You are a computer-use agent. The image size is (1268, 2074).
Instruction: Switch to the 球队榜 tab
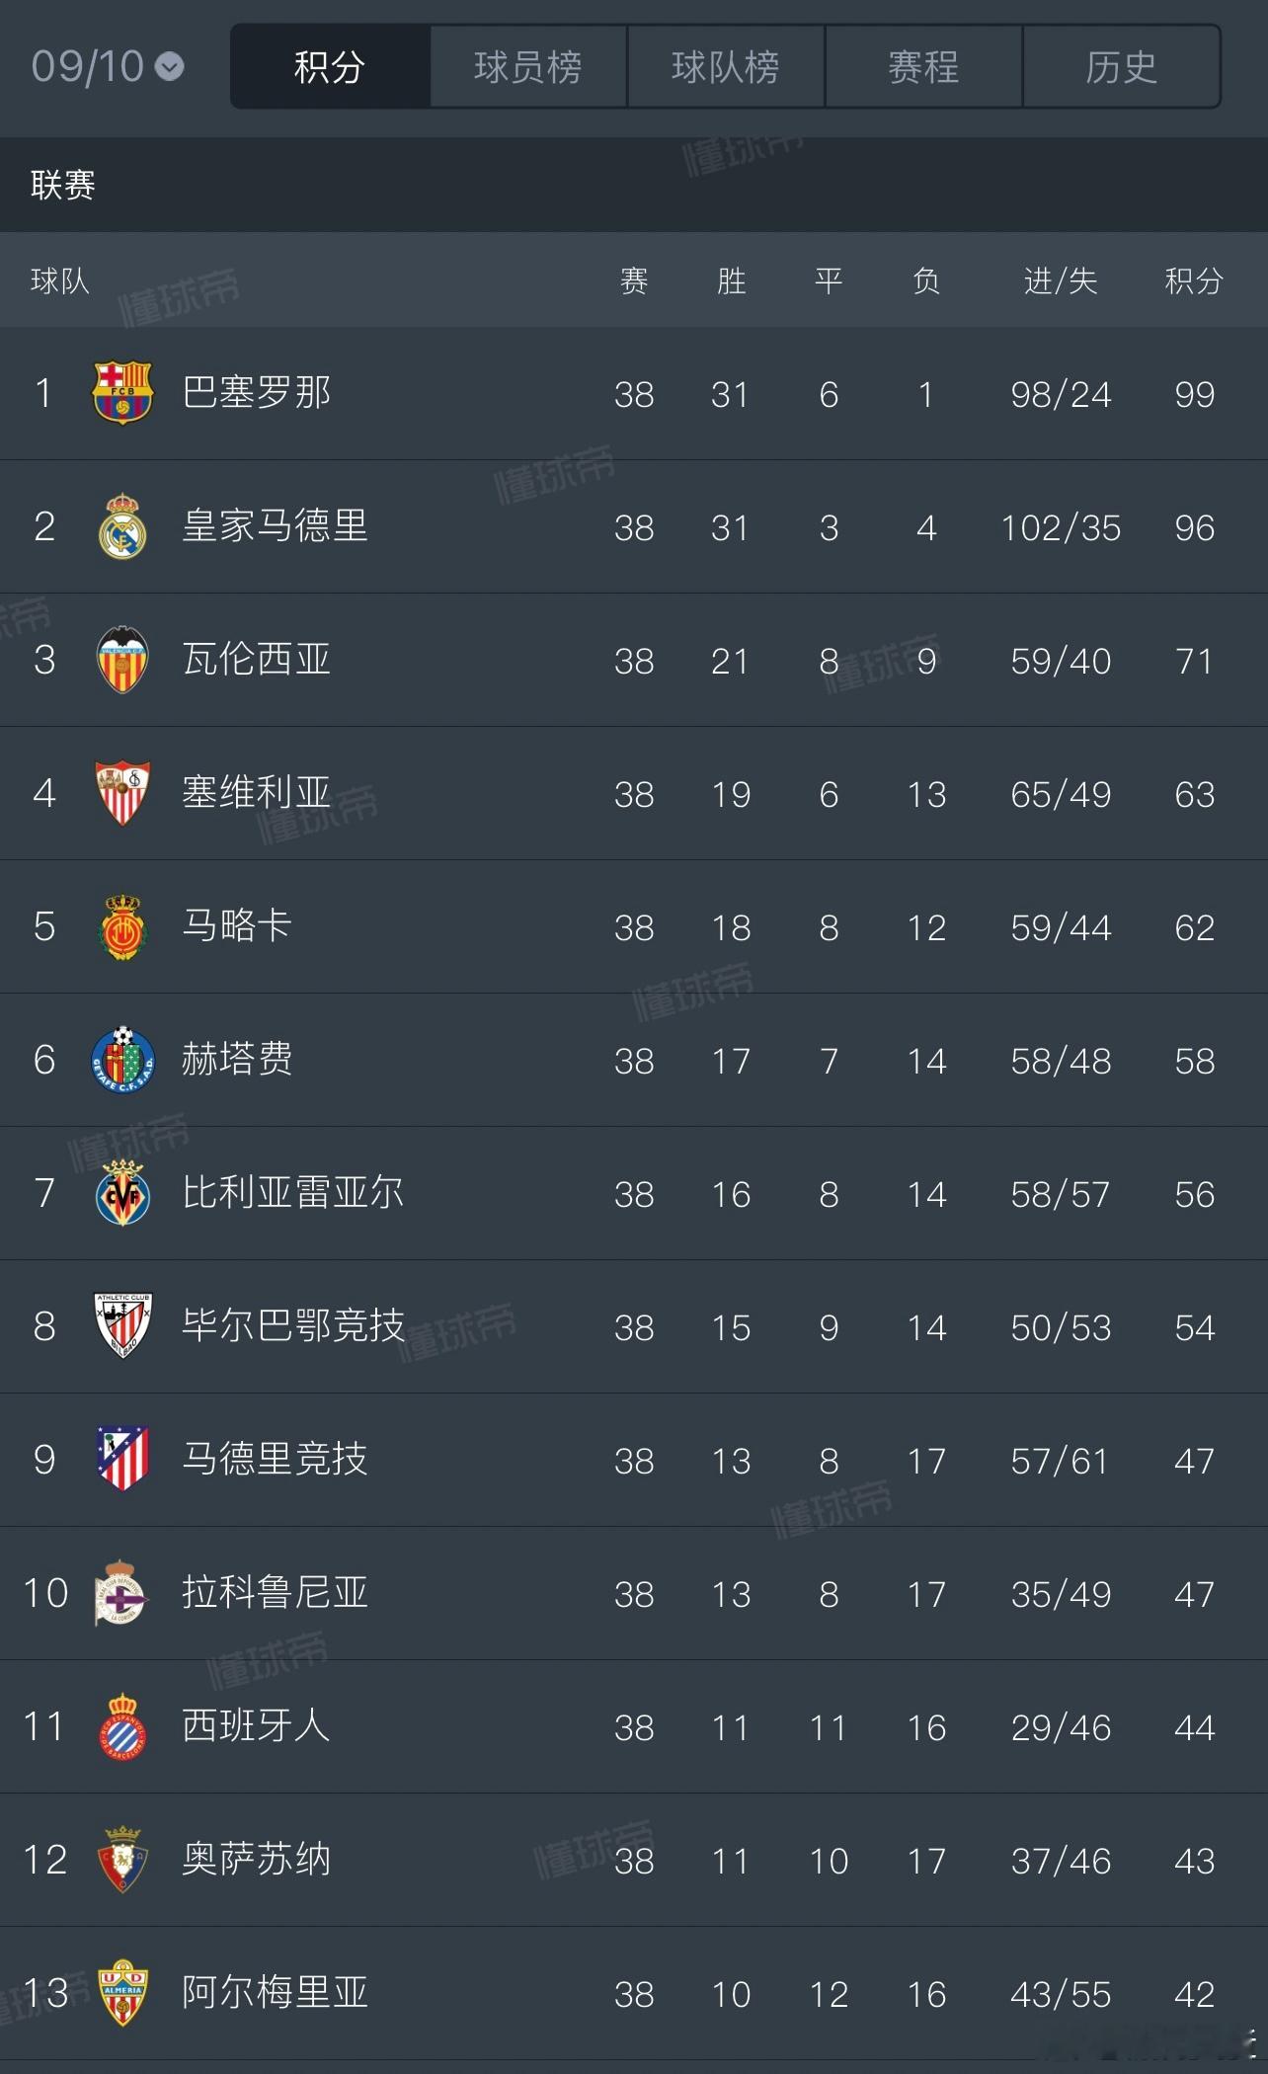tap(726, 67)
